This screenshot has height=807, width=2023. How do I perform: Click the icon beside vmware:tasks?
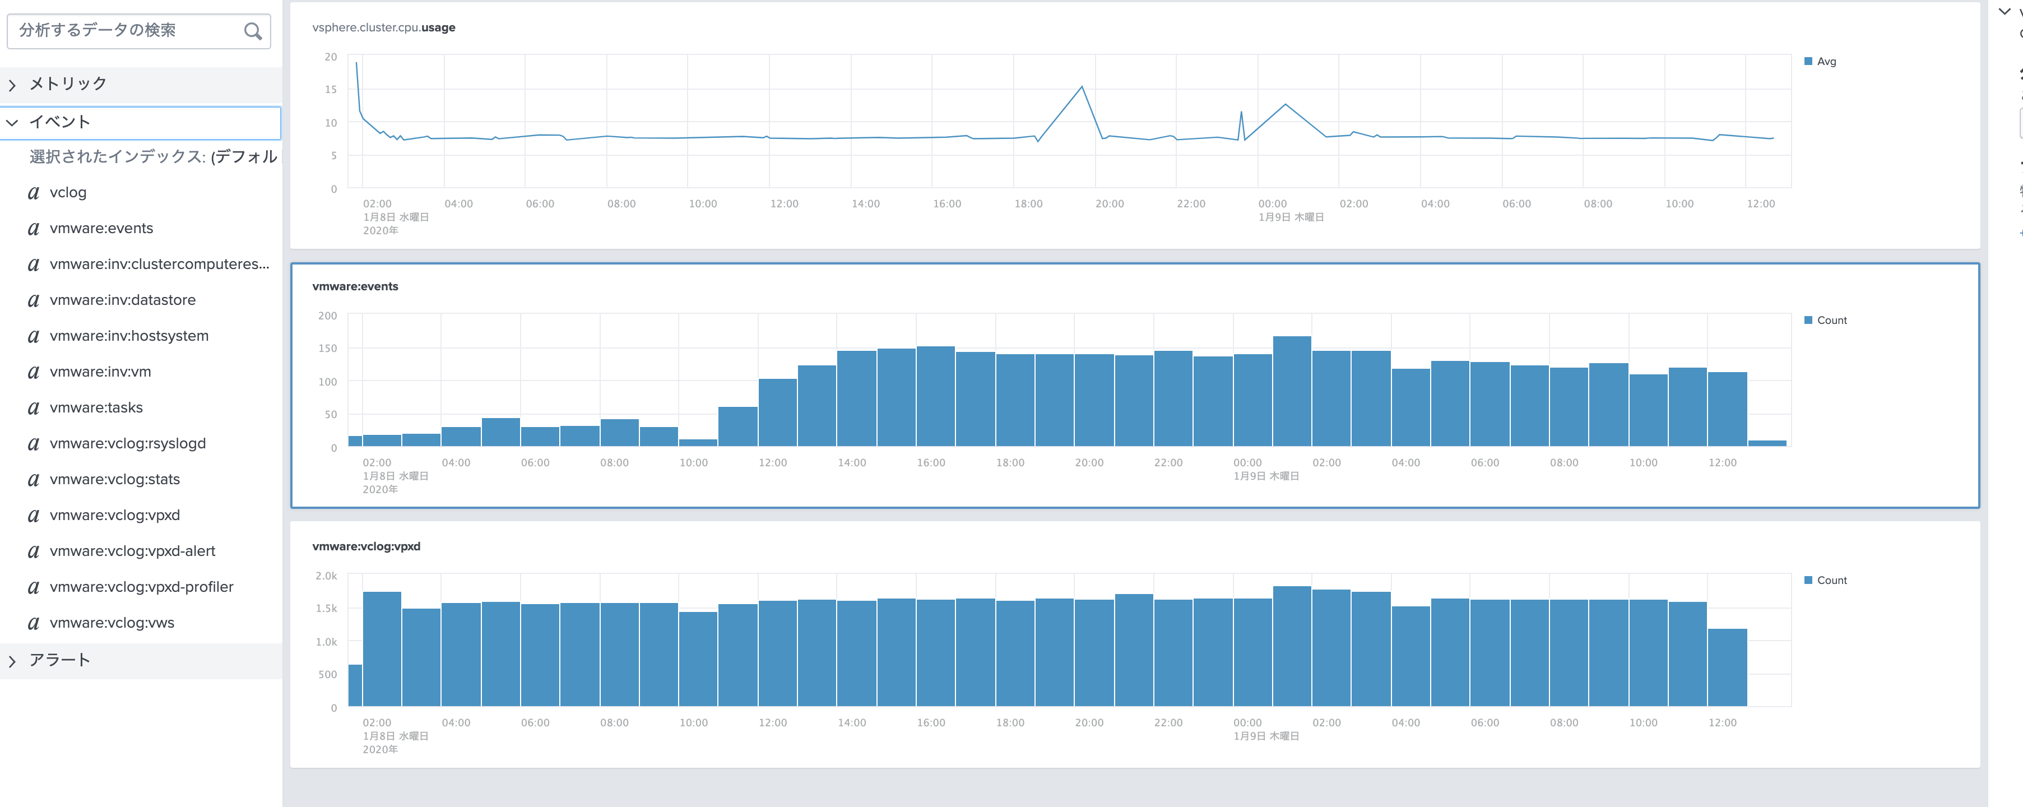click(x=34, y=408)
